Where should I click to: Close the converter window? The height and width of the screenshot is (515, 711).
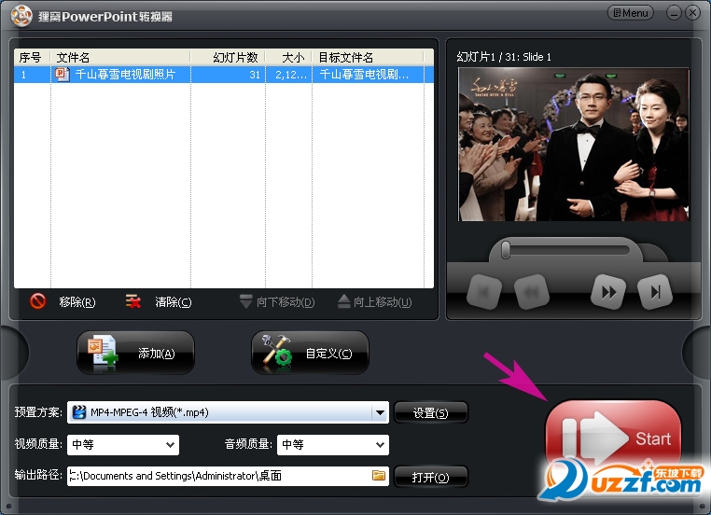point(692,13)
